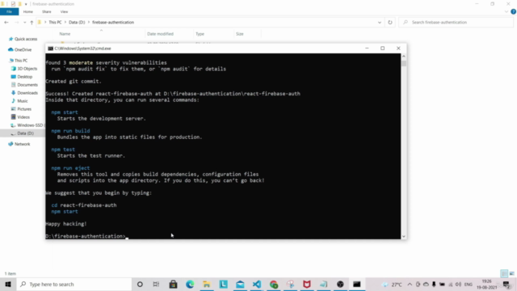This screenshot has width=517, height=291.
Task: Open the Share ribbon tab
Action: pyautogui.click(x=47, y=11)
